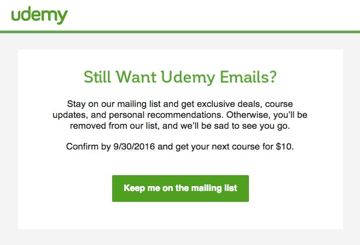Click the Confirm by text
This screenshot has width=360, height=245.
(88, 147)
